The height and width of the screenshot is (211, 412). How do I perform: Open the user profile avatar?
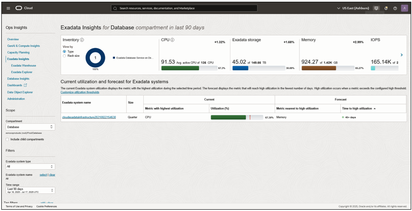(405, 8)
